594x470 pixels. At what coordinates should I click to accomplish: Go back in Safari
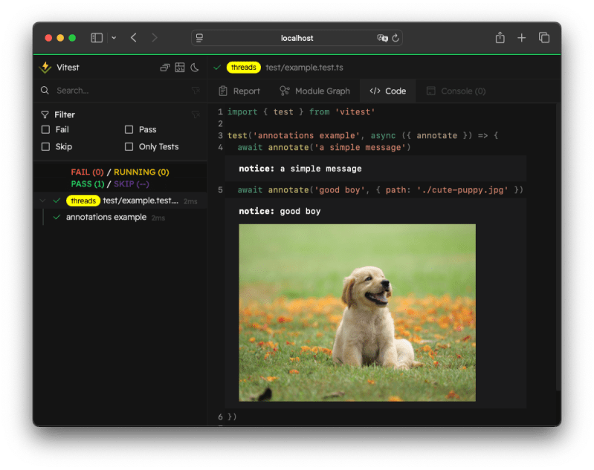pyautogui.click(x=133, y=38)
